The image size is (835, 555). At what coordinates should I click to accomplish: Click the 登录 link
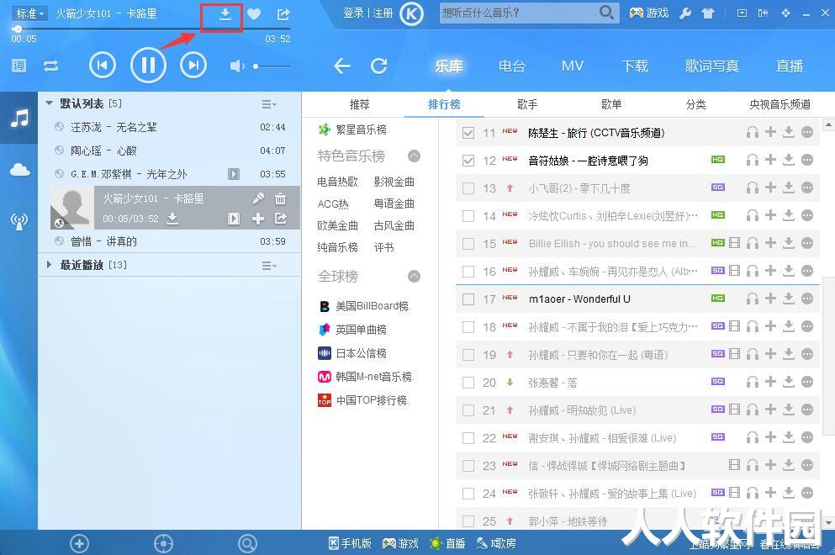tap(354, 13)
